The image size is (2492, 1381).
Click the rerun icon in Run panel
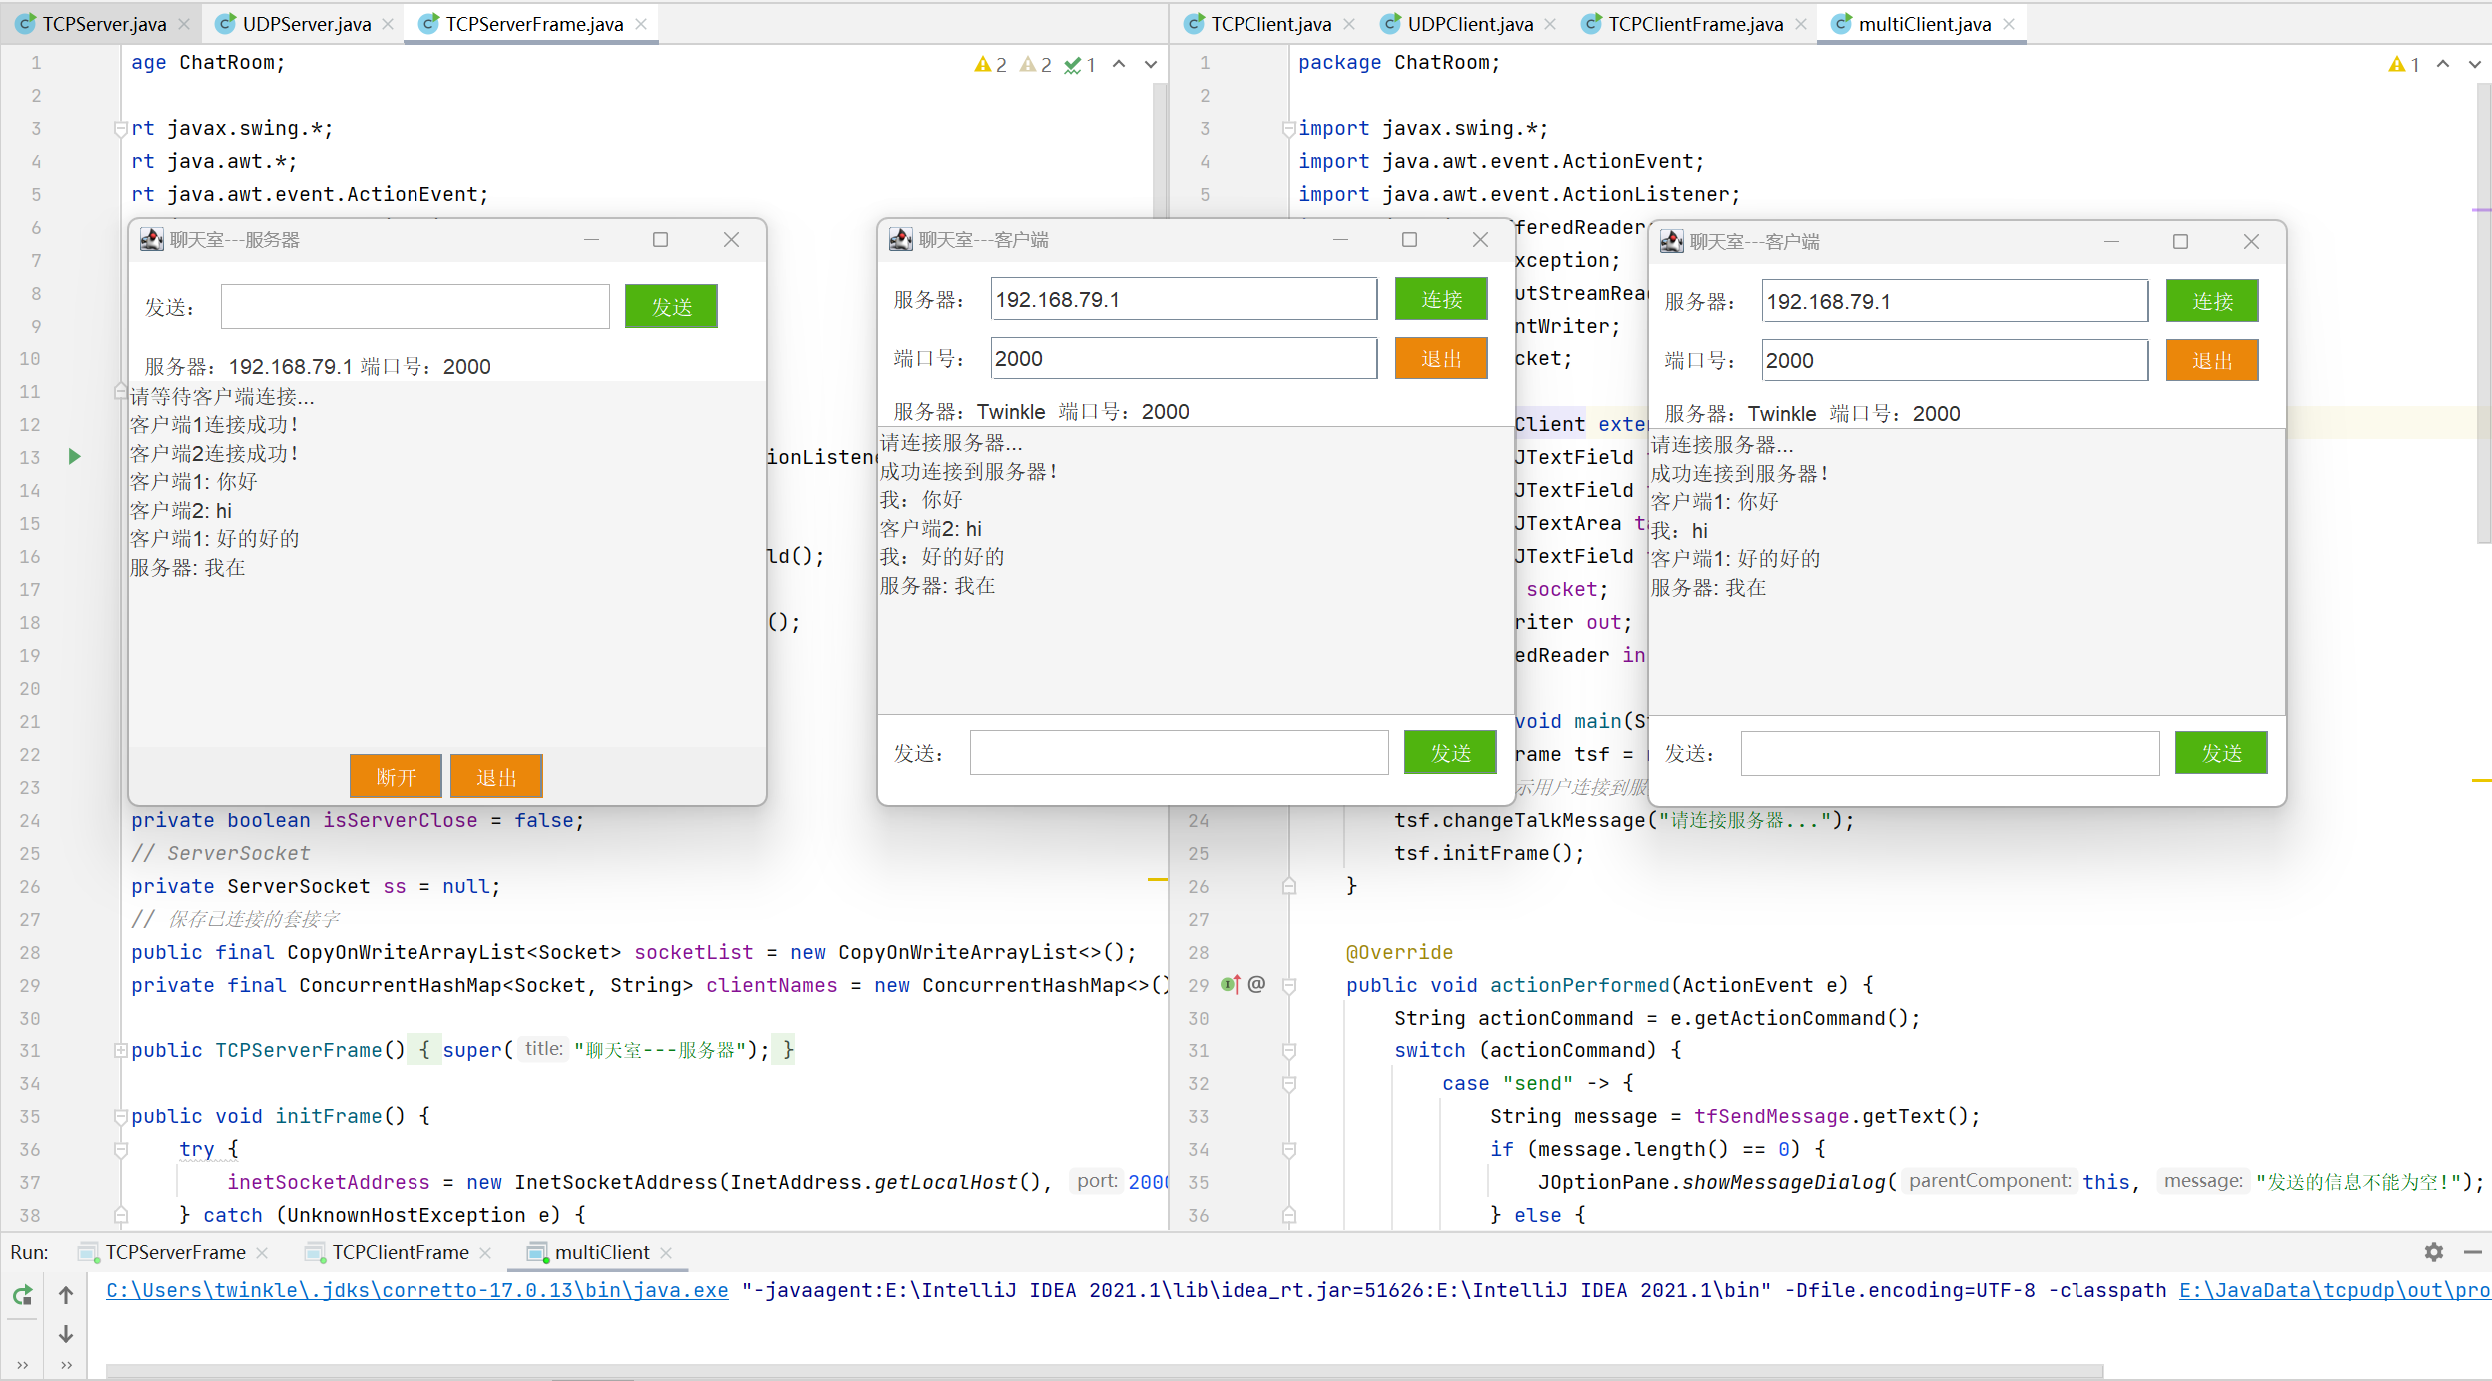coord(22,1296)
